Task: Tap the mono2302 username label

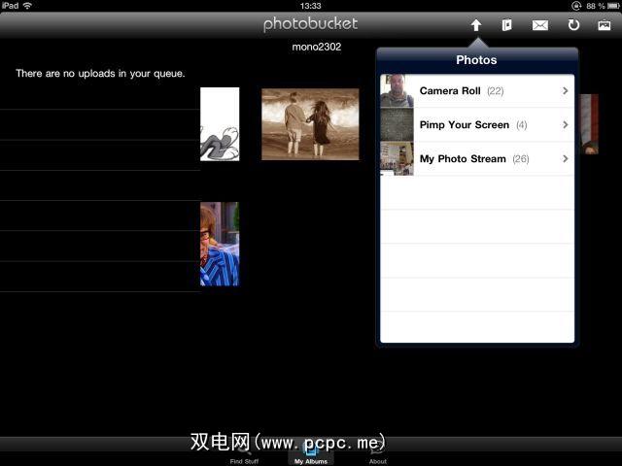Action: tap(317, 47)
